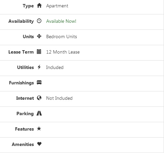Viewport: 164px width, 153px height.
Task: Click the Not Included internet value
Action: pyautogui.click(x=59, y=98)
